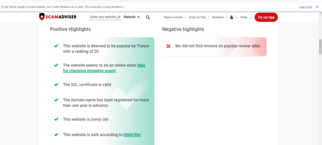Visit the DNSFilter link
Viewport: 322px width, 145px height.
132,135
